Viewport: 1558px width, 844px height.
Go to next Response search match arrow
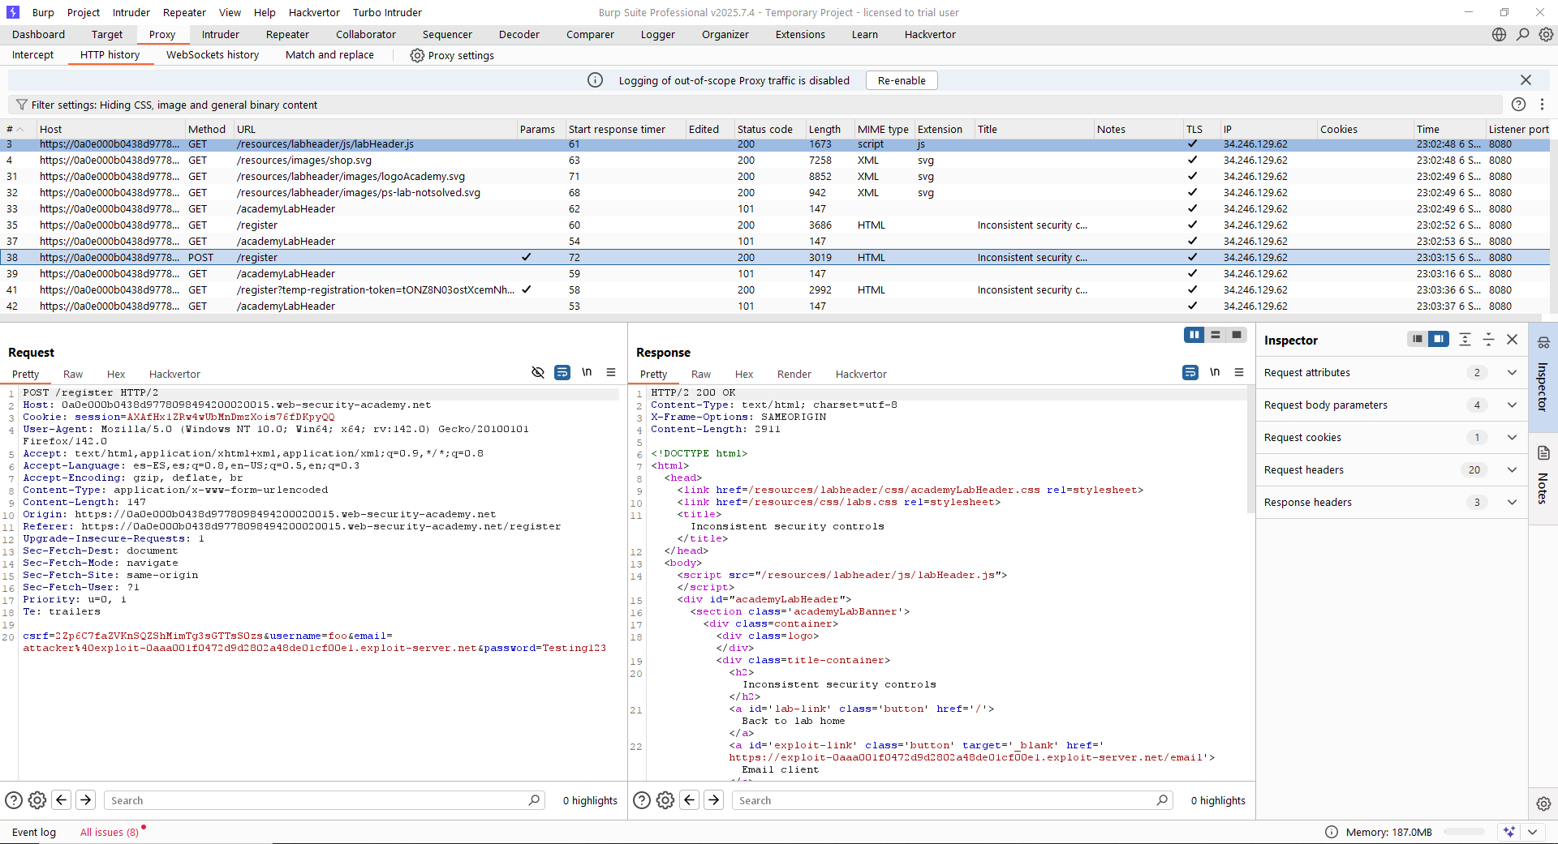(x=714, y=800)
